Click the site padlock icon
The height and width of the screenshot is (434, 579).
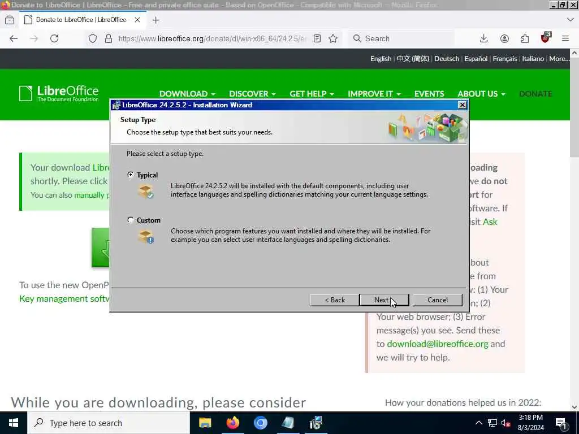pos(108,38)
